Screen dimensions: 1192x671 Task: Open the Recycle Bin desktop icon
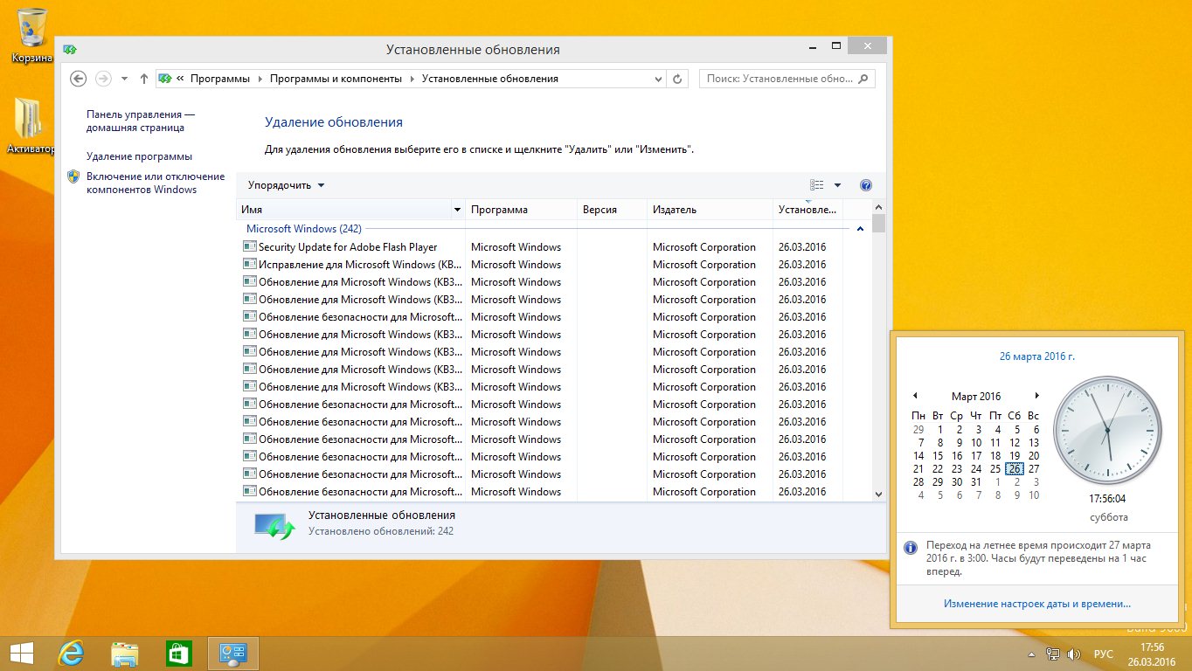pos(32,35)
